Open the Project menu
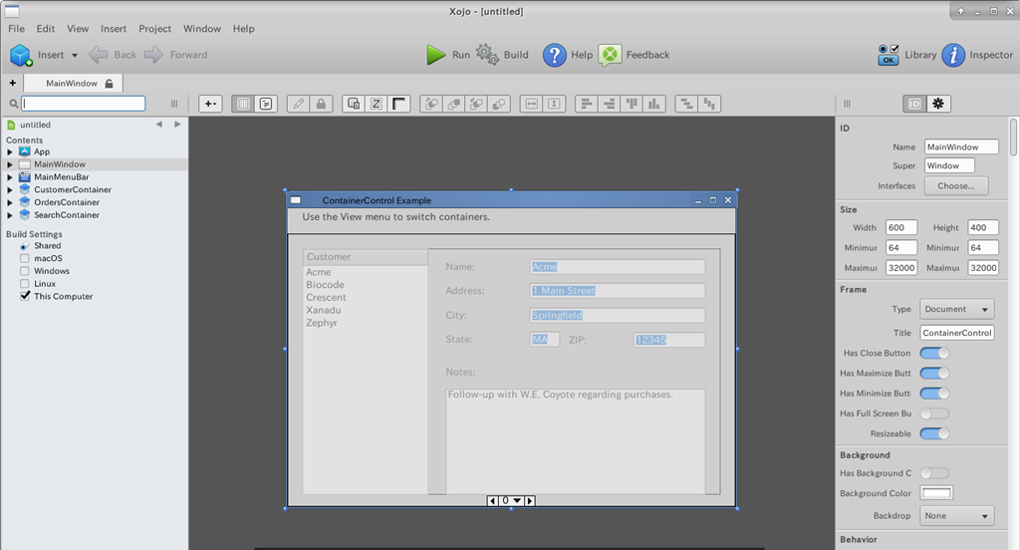 (x=154, y=29)
